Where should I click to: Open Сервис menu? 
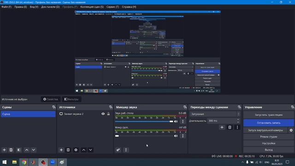(x=112, y=7)
